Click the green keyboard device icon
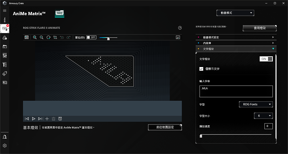 coord(60,14)
